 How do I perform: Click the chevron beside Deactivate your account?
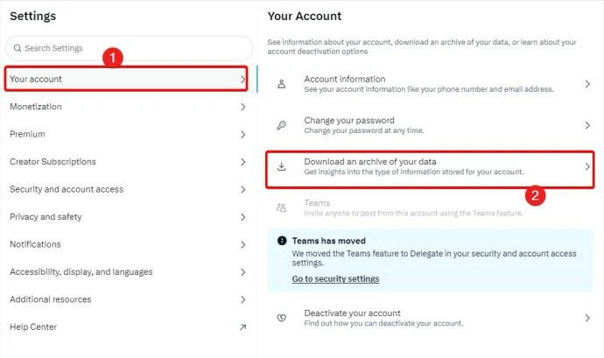click(587, 318)
